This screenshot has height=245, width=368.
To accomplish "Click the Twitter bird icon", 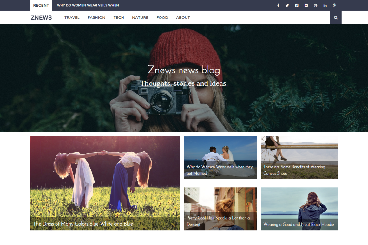I will (x=287, y=5).
